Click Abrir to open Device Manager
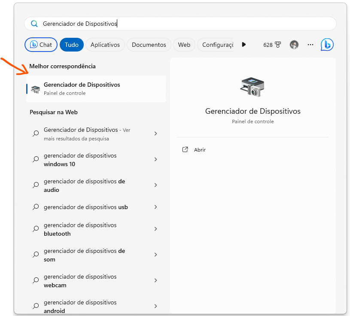This screenshot has height=316, width=350. [200, 150]
